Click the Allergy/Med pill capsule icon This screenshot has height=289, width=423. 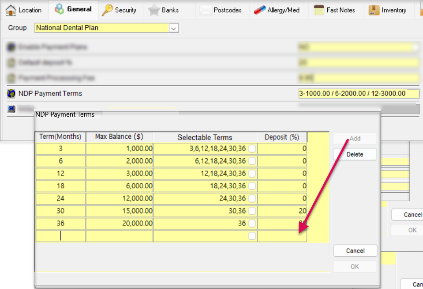click(x=259, y=10)
